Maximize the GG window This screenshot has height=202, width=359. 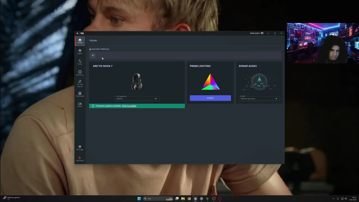[x=275, y=33]
